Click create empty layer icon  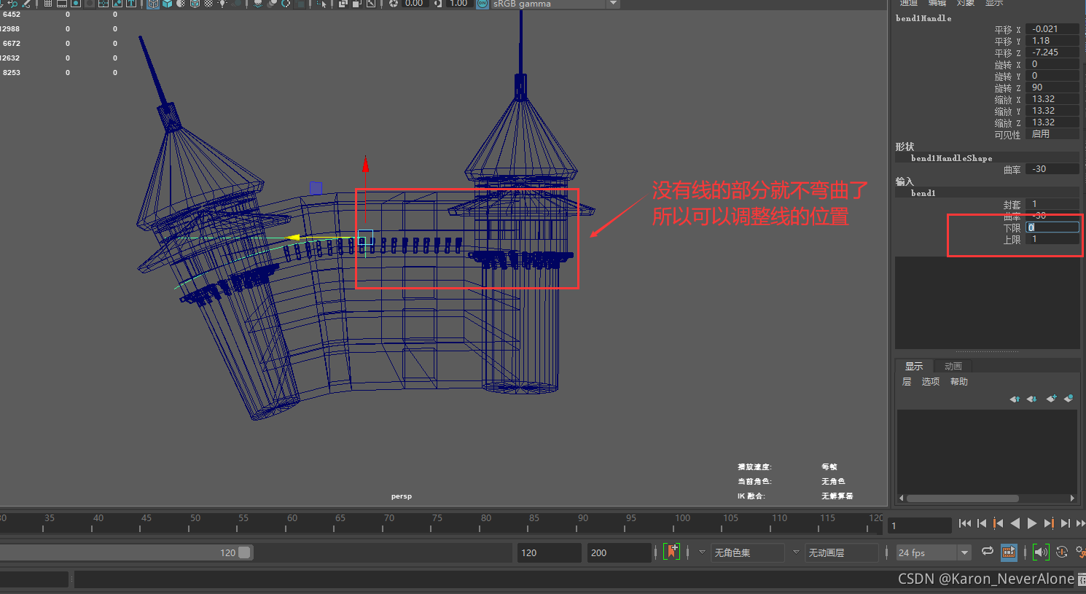click(x=1051, y=399)
